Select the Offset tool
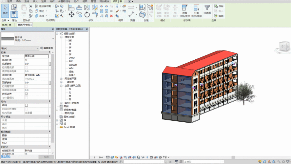Viewport: 291px width, 164px height. (x=79, y=8)
